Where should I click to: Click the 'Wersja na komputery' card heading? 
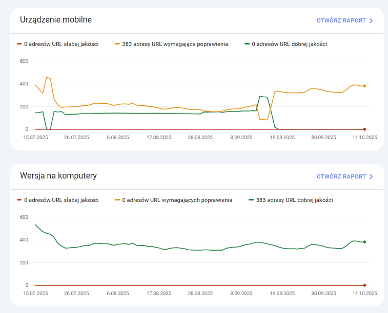coord(58,176)
